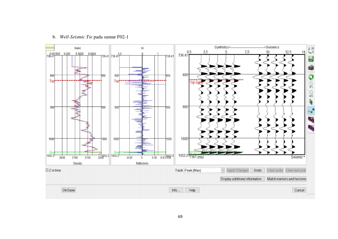Viewport: 338px width, 239px height.
Task: Open the Track Peak (Max) dropdown
Action: click(204, 170)
